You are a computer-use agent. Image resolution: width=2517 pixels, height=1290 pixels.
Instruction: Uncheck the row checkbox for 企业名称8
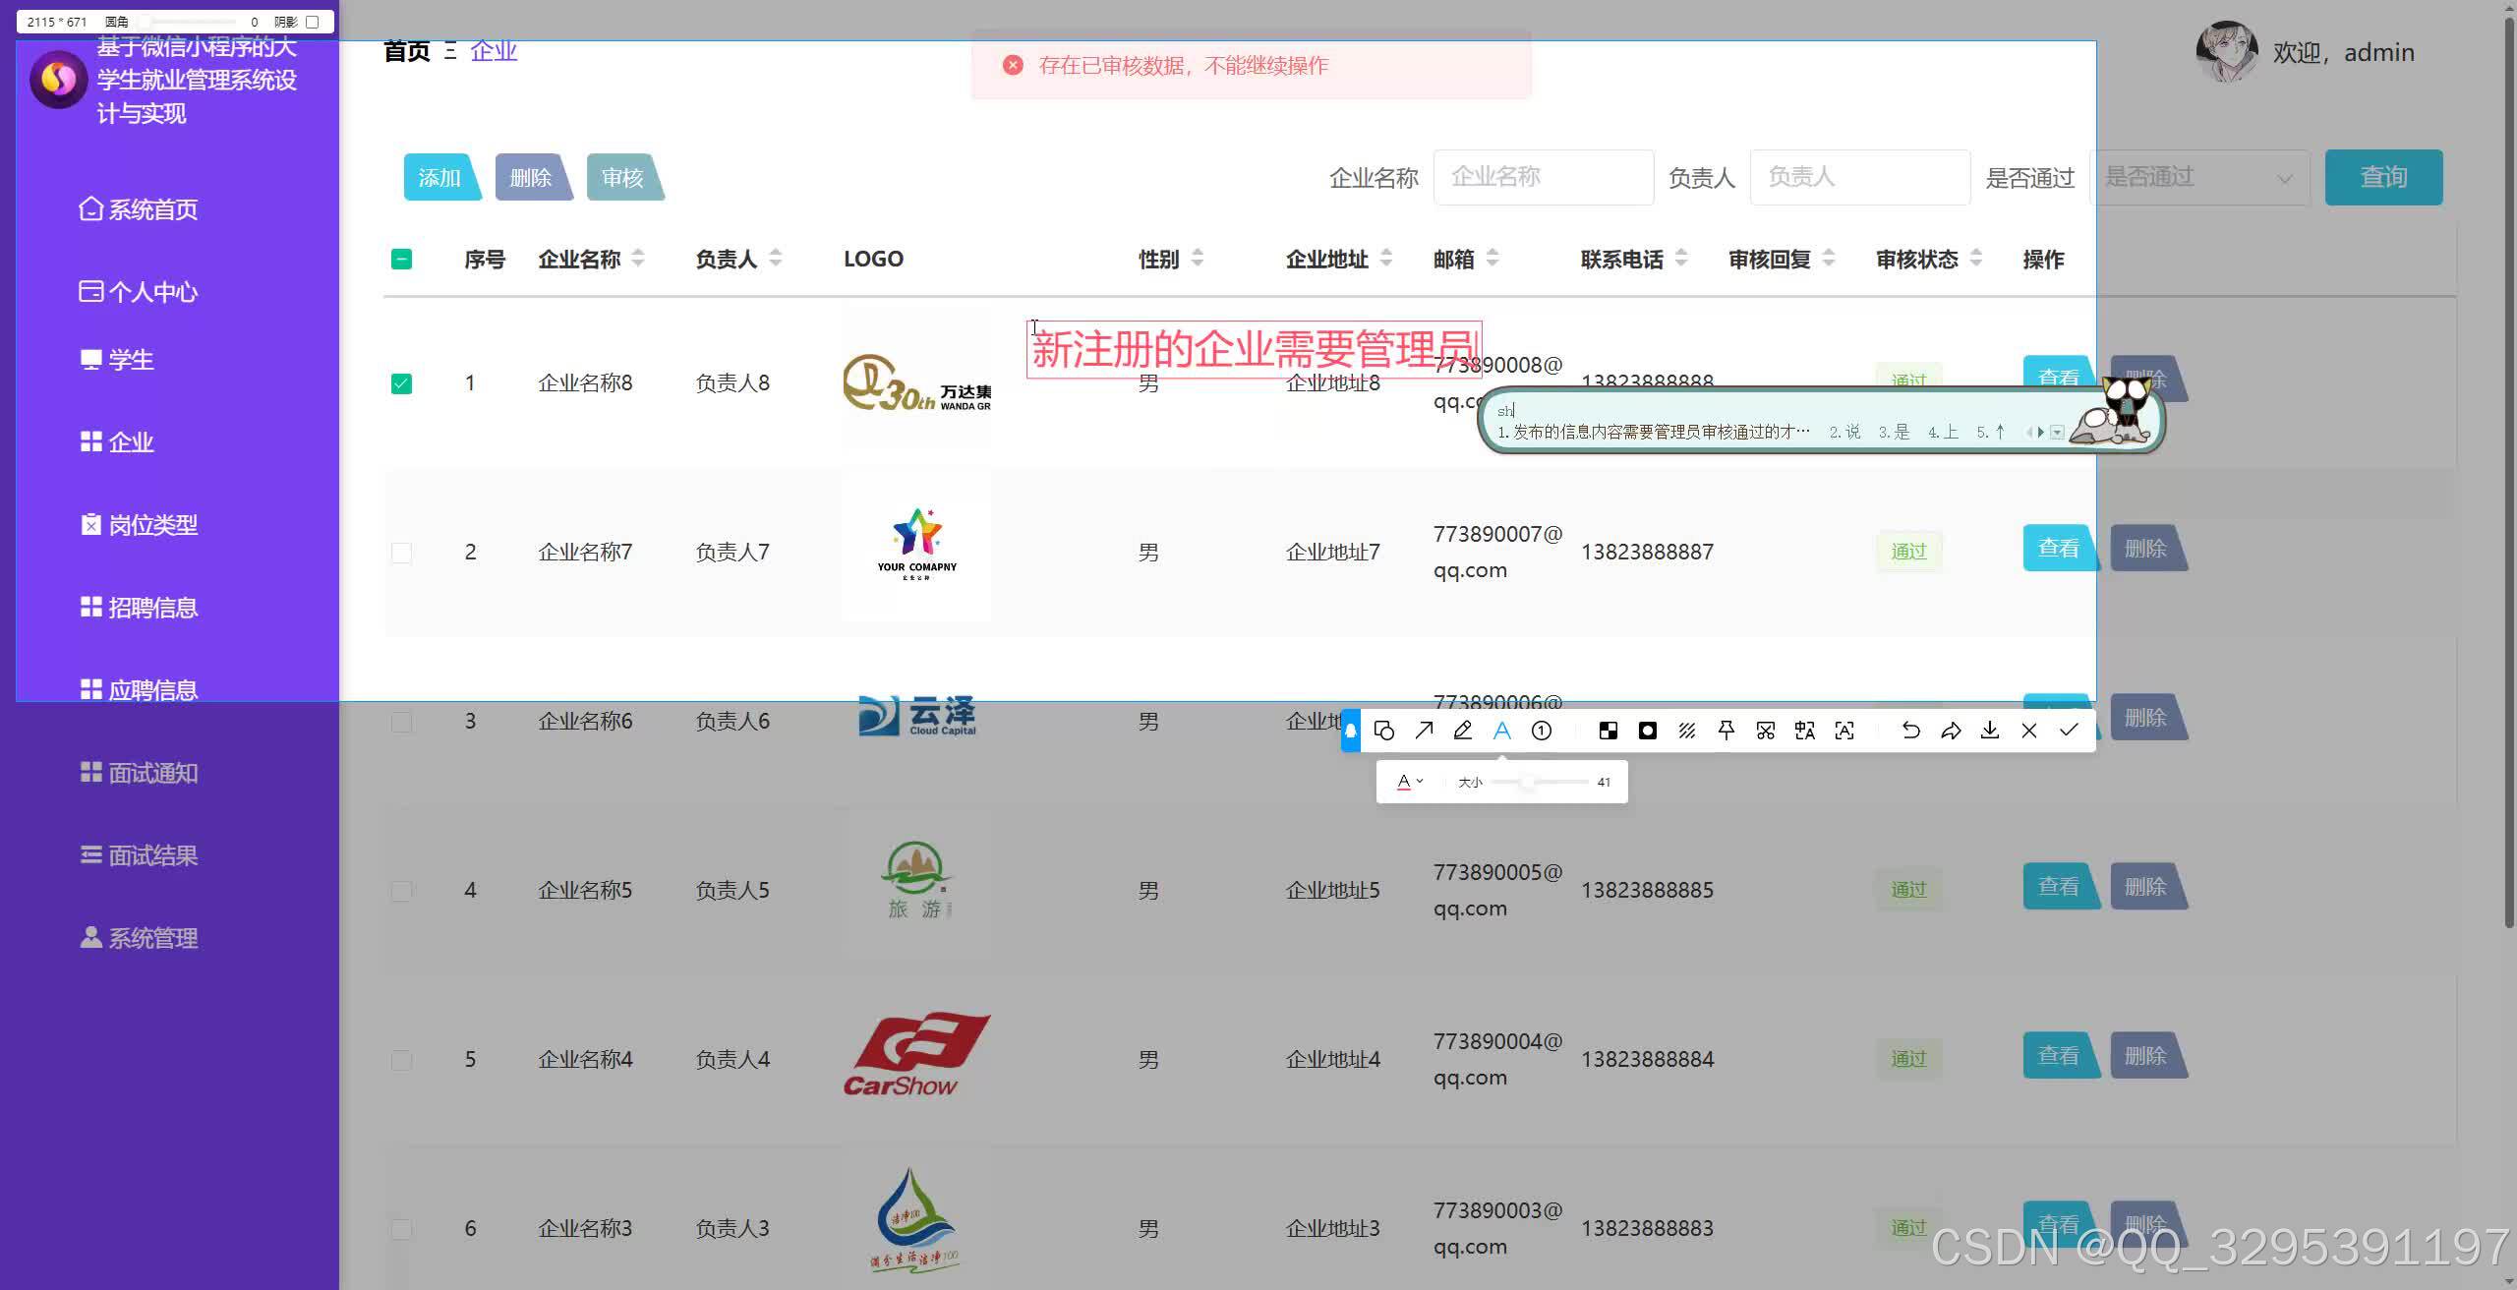pos(401,383)
